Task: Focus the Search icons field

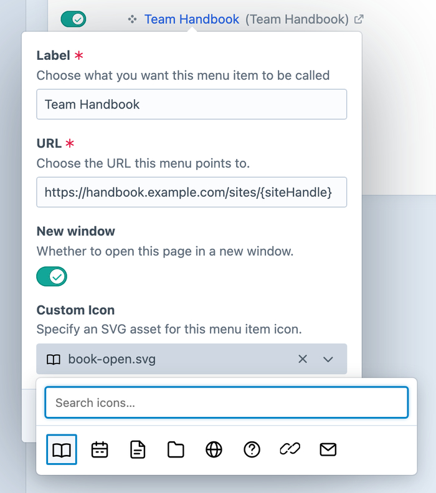Action: [227, 403]
